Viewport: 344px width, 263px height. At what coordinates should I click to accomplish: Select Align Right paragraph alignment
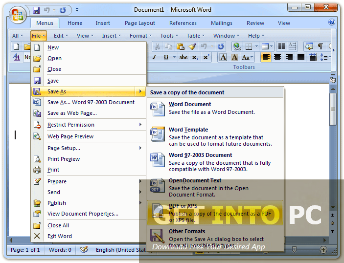point(289,57)
